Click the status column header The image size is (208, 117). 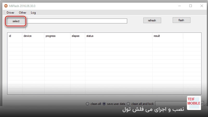[119, 36]
